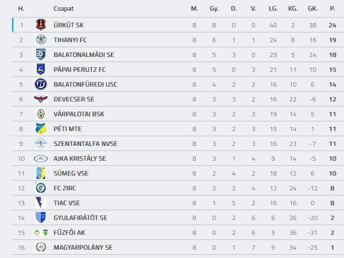Click the Péti MTE yellow-blue crest

point(41,129)
